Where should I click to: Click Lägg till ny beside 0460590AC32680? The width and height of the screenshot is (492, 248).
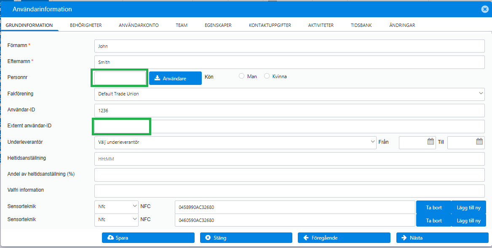pos(468,220)
